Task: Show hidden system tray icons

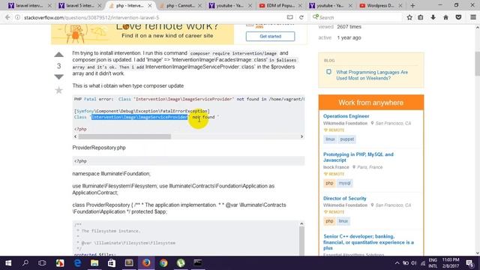Action: pos(397,263)
